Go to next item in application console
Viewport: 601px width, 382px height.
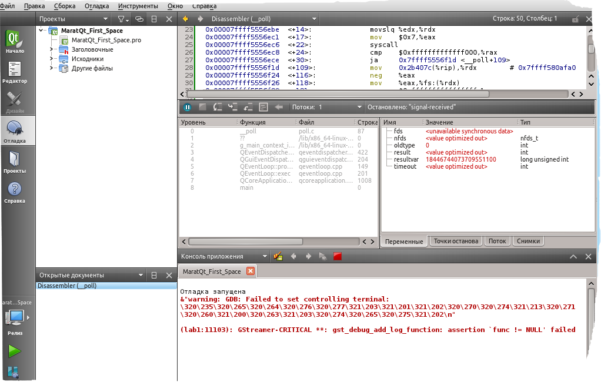coord(308,256)
